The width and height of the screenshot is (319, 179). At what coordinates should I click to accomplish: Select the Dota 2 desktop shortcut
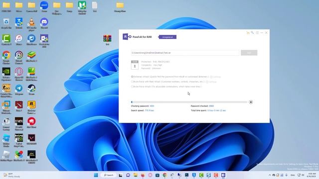point(19,106)
